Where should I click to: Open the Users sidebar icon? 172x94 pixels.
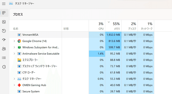coord(4,49)
